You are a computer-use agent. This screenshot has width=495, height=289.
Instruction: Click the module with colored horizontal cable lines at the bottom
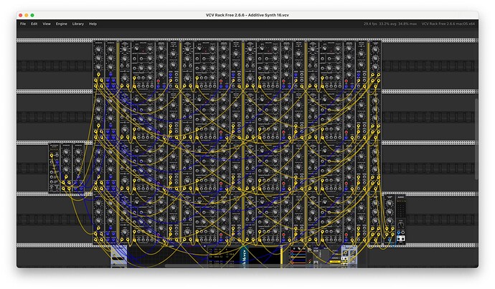(x=298, y=256)
